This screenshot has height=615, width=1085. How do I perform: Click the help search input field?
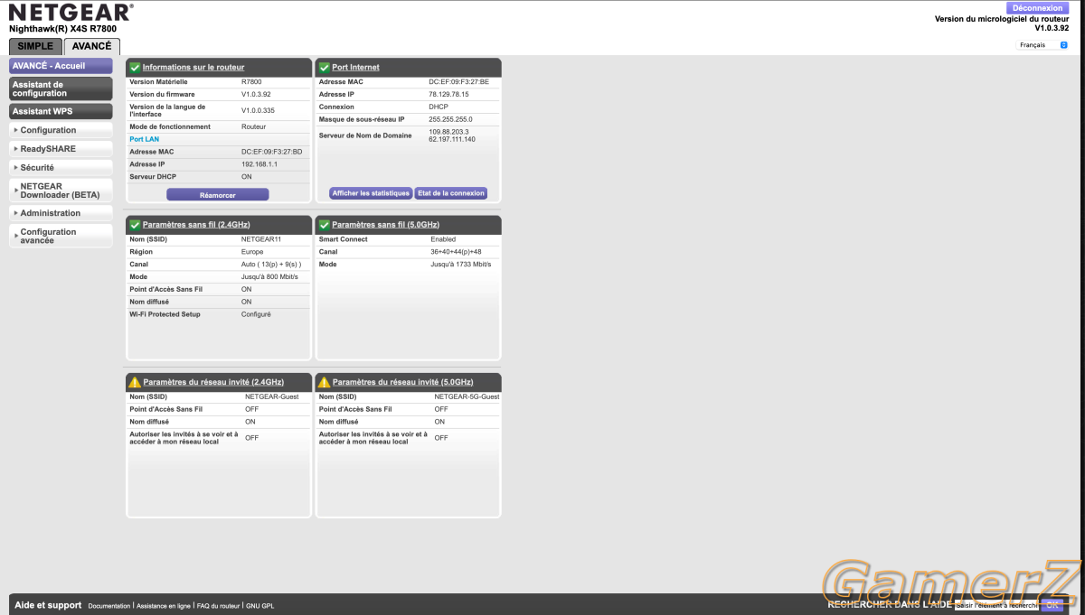coord(997,605)
